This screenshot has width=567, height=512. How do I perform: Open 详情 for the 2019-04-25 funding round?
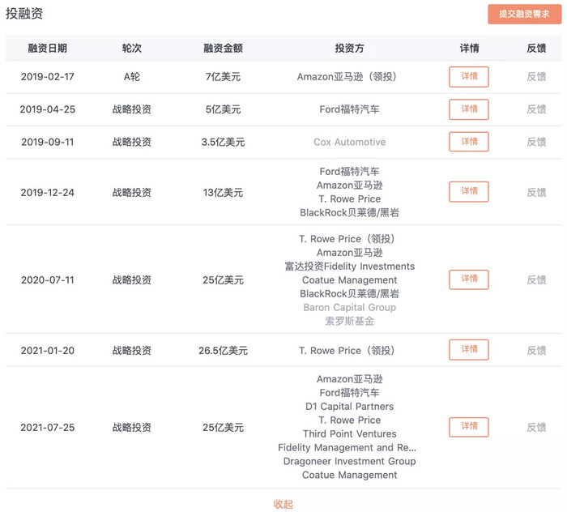469,109
